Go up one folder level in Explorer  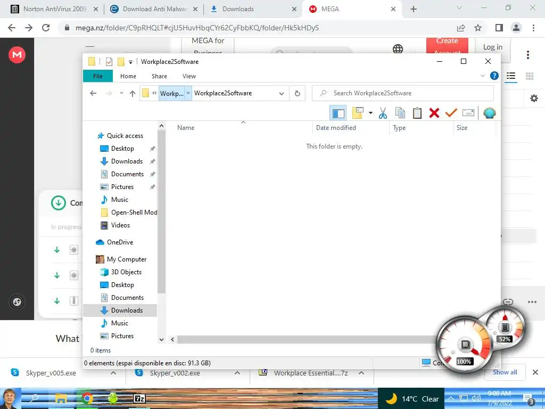click(133, 93)
